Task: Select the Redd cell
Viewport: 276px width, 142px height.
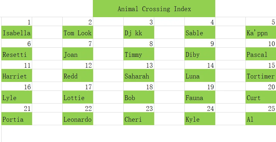Action: (78, 76)
